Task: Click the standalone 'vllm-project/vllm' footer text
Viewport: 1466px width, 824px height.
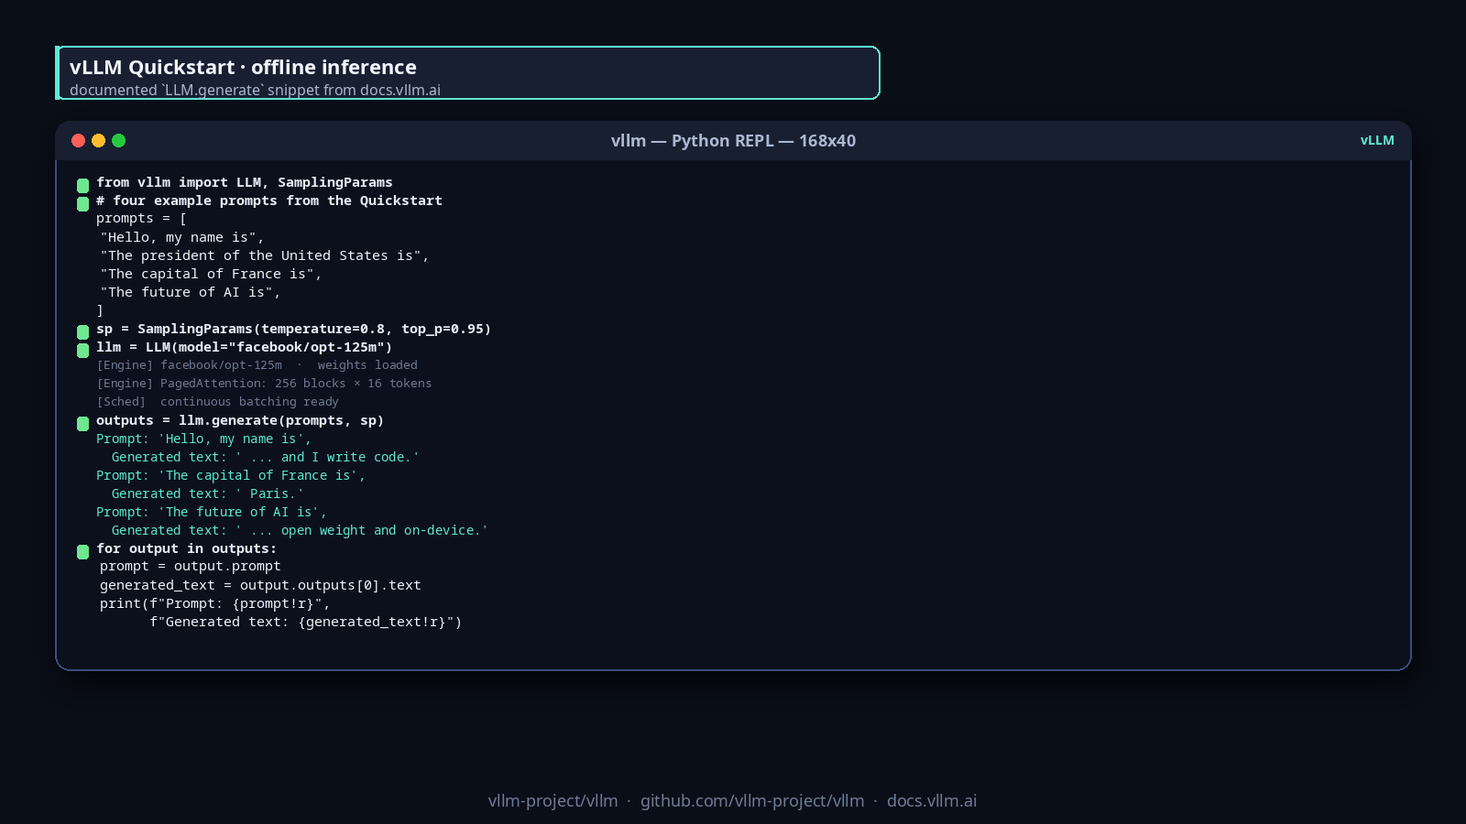Action: pyautogui.click(x=553, y=800)
